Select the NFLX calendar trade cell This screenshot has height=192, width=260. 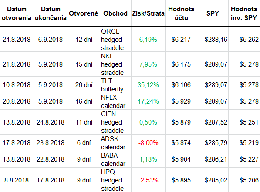click(115, 101)
